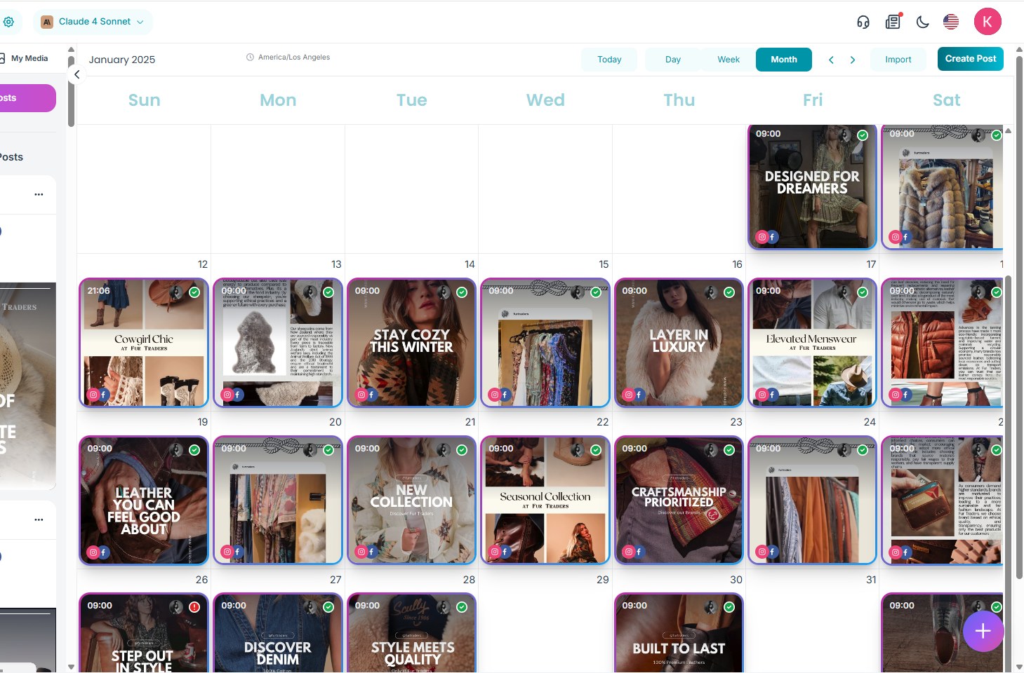Click green check on Seasonal Collection post

[x=596, y=450]
